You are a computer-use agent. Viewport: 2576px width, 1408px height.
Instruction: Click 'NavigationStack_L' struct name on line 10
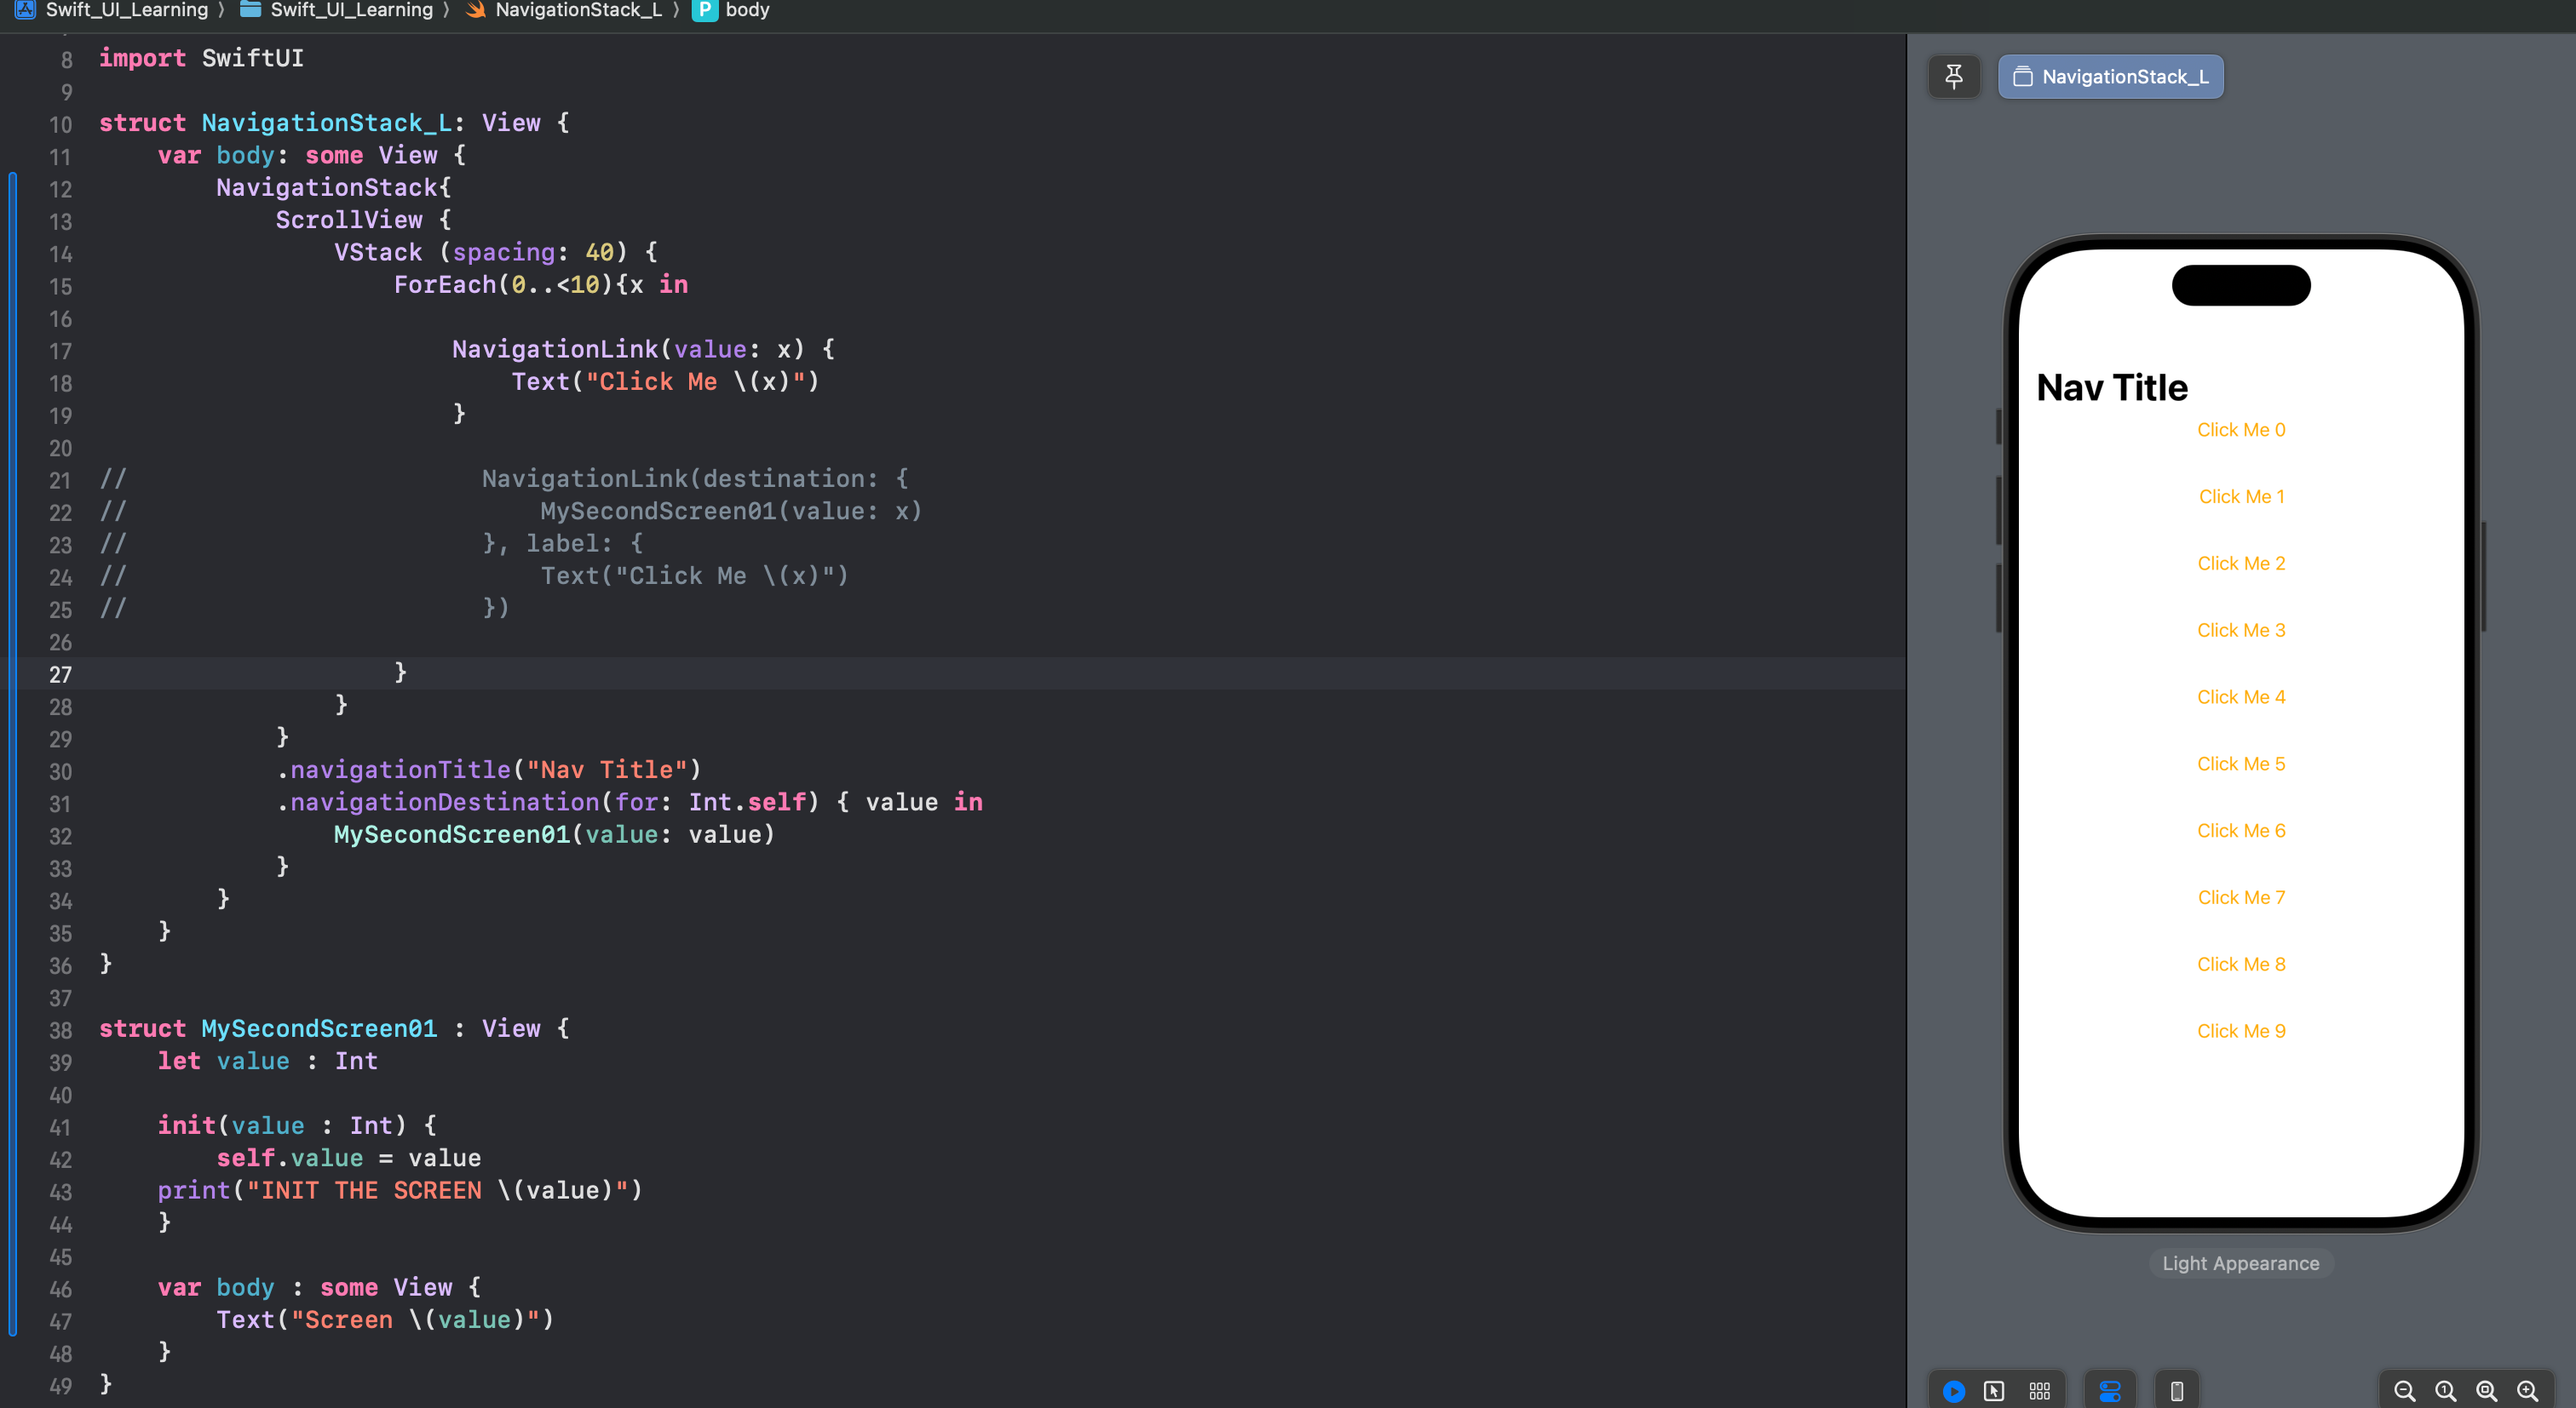tap(326, 123)
